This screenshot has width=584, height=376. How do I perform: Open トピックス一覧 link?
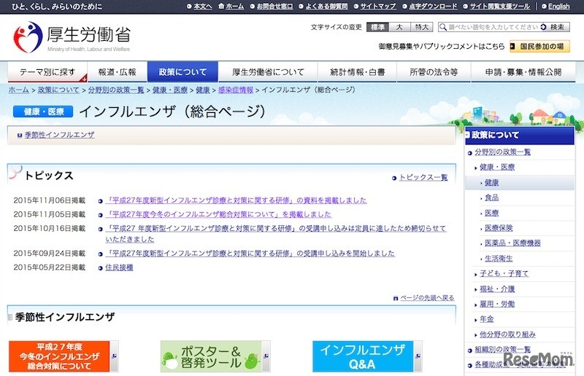point(423,177)
